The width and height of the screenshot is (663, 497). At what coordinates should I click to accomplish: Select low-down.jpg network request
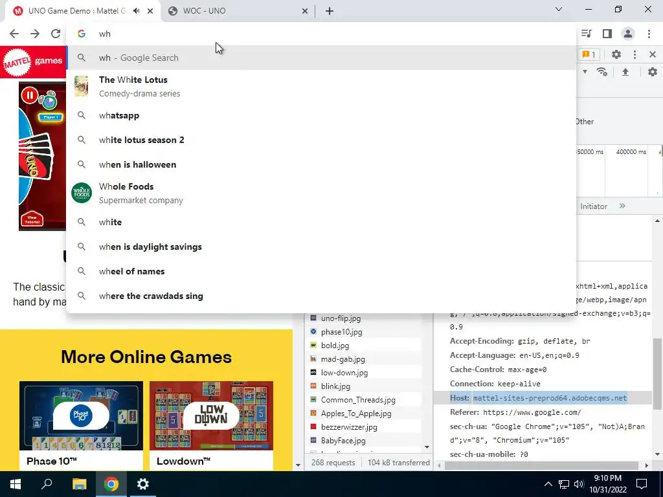coord(344,372)
